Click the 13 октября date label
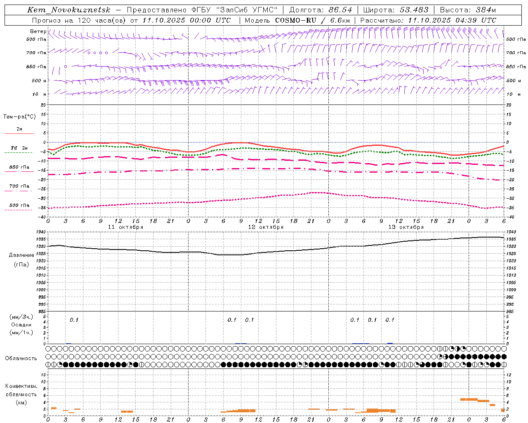 tap(406, 227)
